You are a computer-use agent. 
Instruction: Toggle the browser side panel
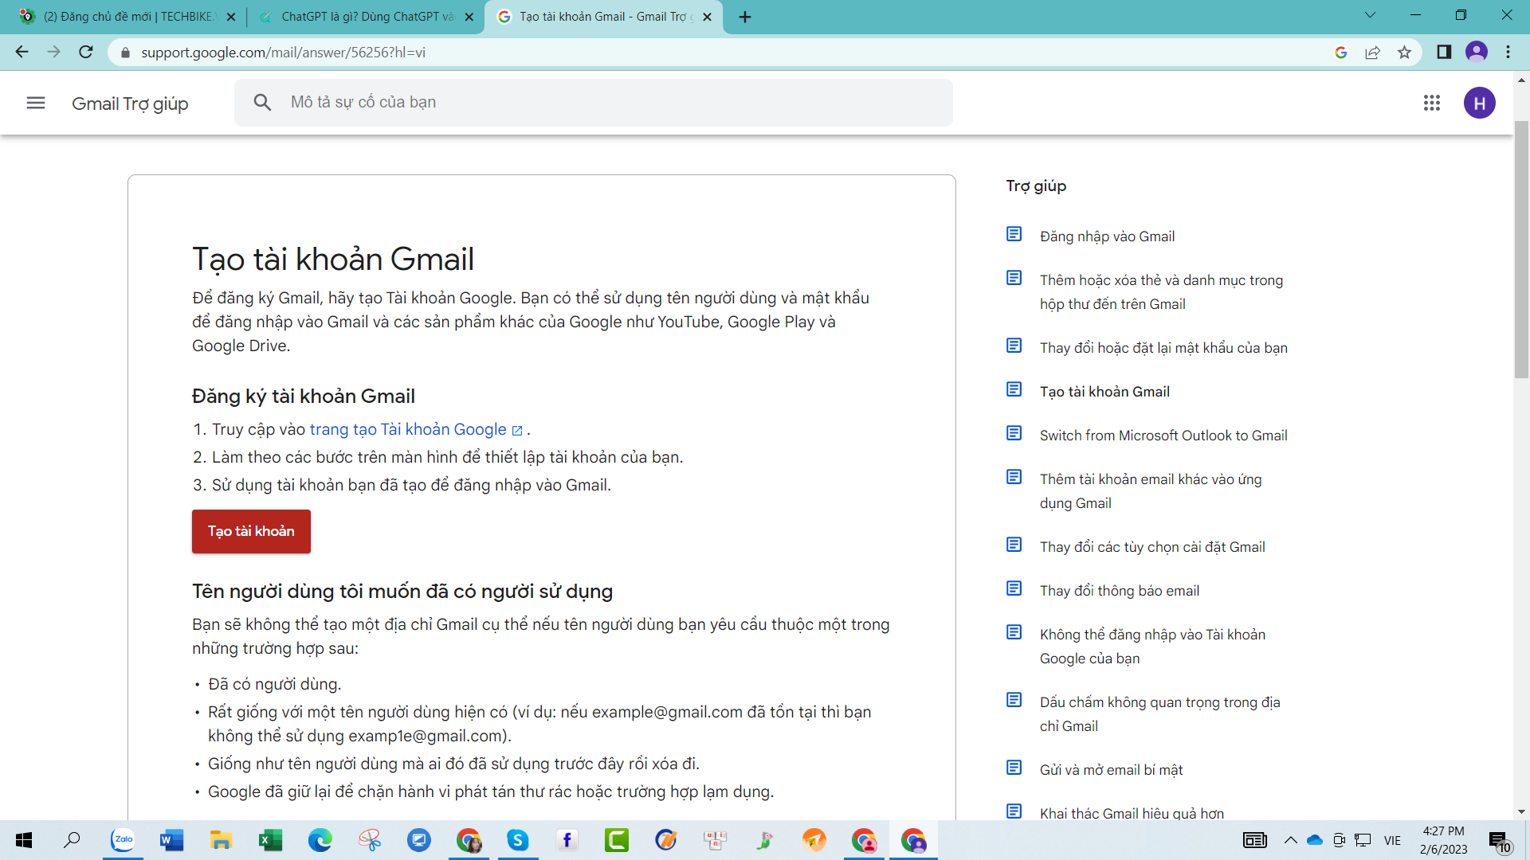point(1444,52)
